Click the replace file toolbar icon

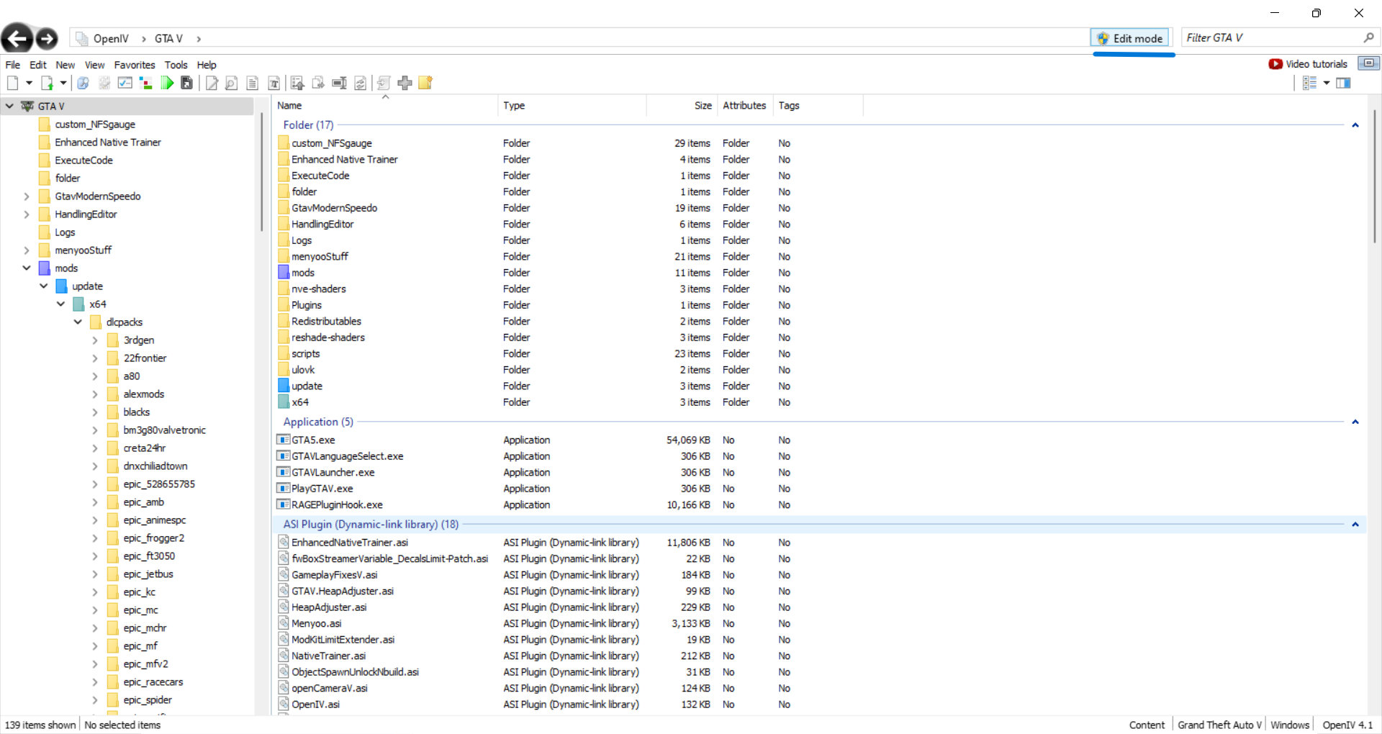point(360,83)
